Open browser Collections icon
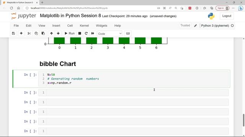 (212, 8)
